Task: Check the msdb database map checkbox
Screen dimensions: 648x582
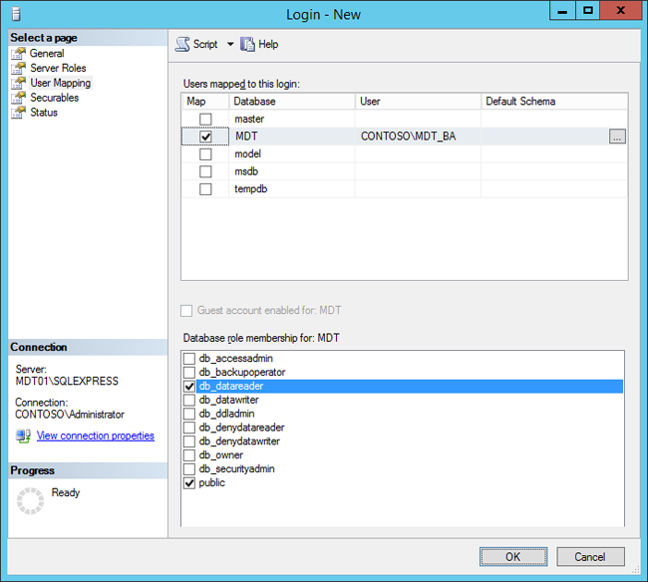Action: pos(205,171)
